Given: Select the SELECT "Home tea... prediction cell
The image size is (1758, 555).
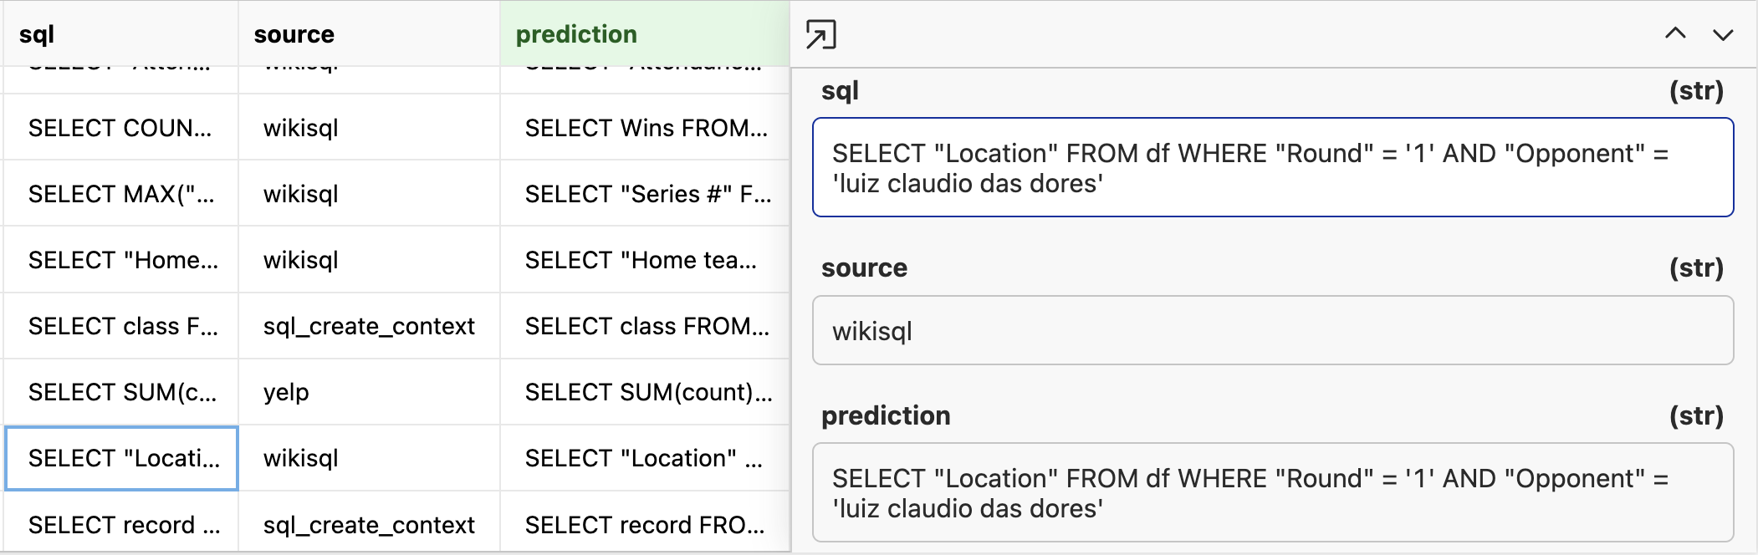Looking at the screenshot, I should click(x=645, y=260).
